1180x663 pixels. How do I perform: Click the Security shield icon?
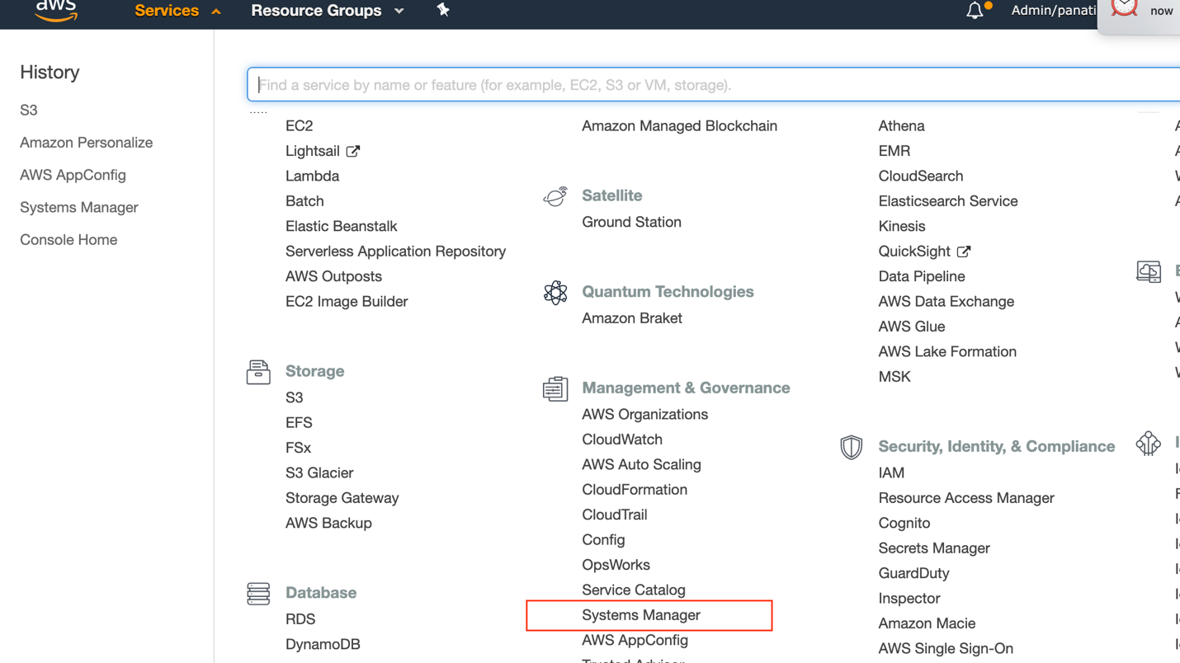pyautogui.click(x=852, y=447)
